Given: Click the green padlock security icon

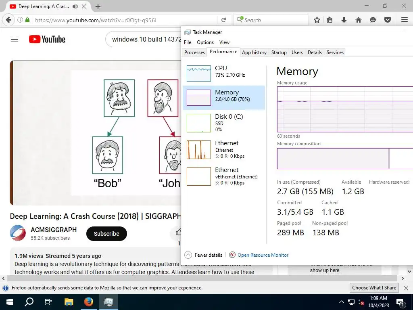Looking at the screenshot, I should click(x=27, y=20).
